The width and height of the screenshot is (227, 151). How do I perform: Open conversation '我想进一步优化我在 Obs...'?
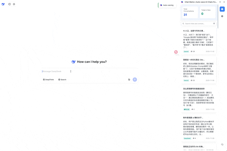tap(199, 70)
